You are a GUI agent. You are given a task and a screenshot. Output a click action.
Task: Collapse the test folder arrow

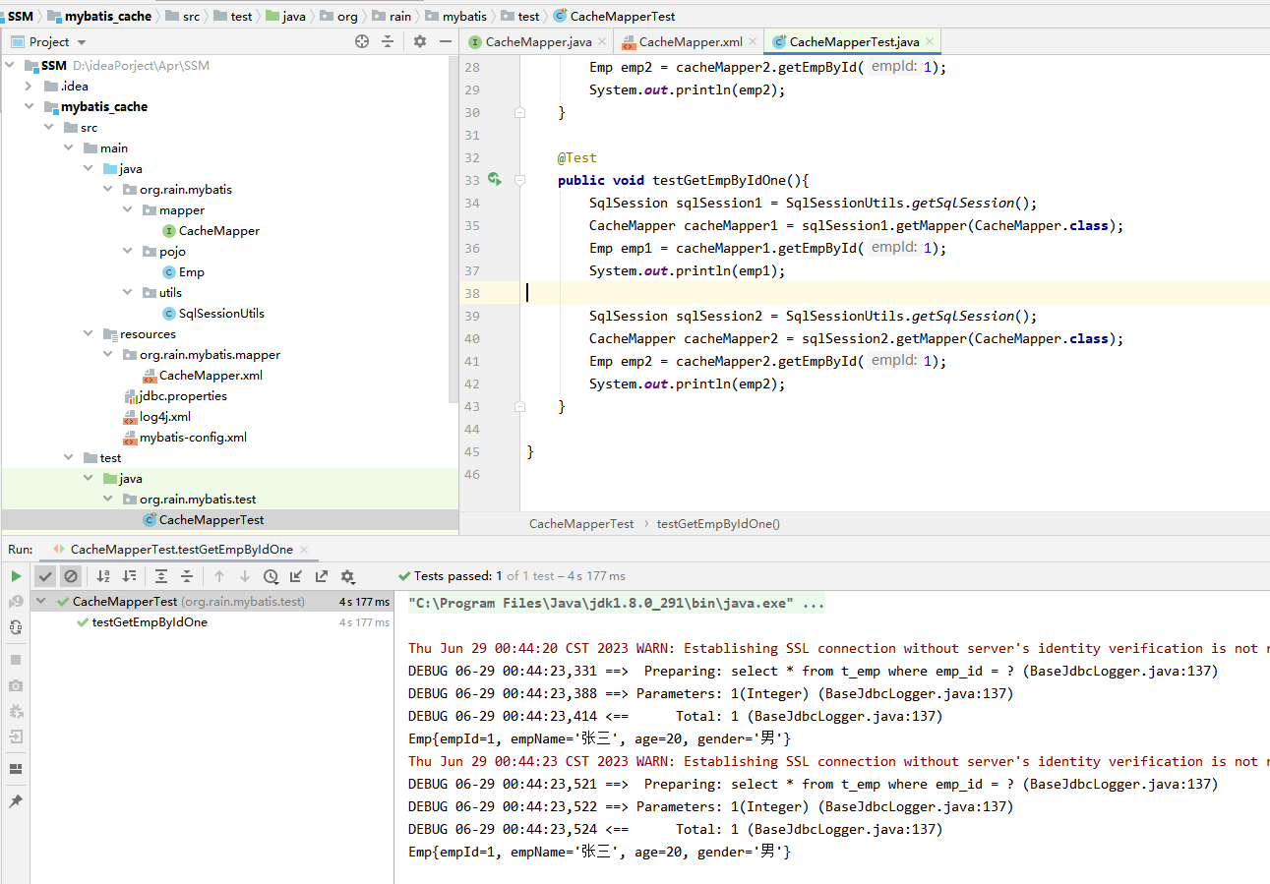pos(69,458)
